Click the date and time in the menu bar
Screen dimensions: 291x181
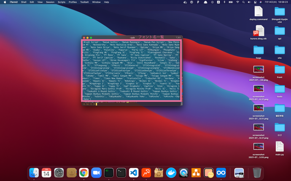[x=276, y=2]
